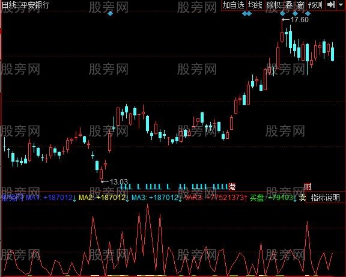Toggle the 均线 moving average display

coord(255,5)
